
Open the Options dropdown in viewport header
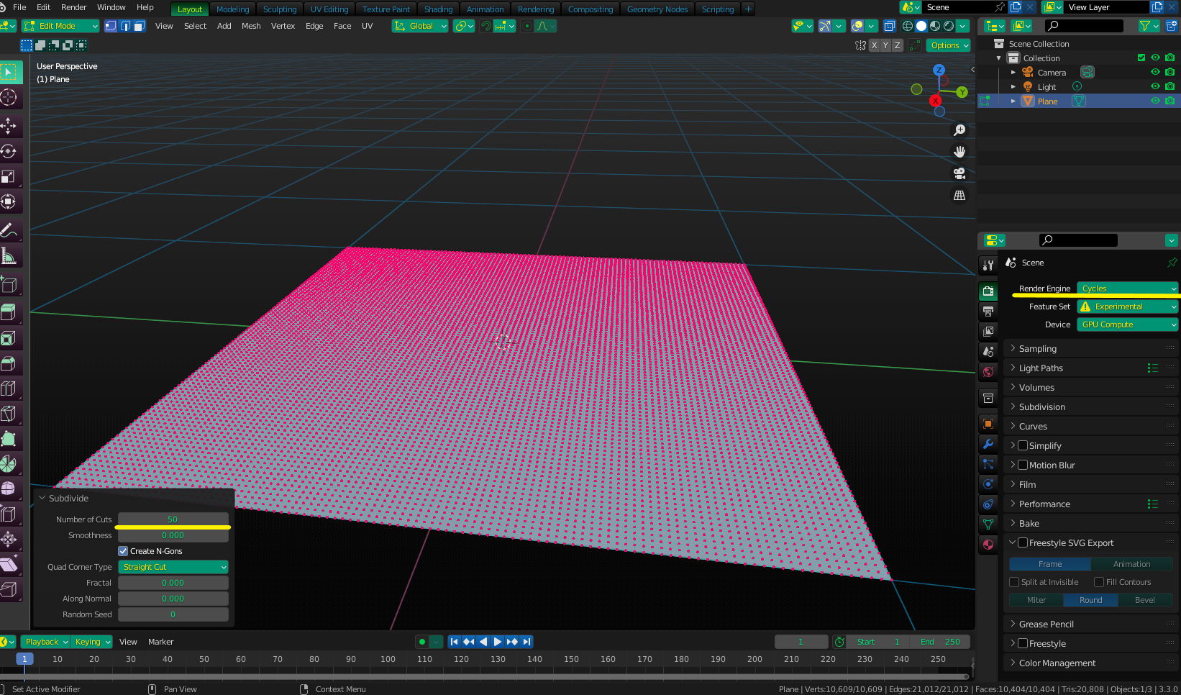(949, 45)
